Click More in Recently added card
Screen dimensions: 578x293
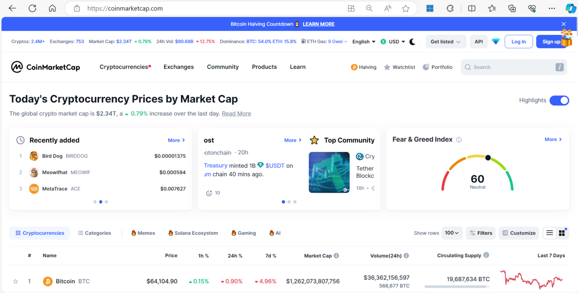point(176,140)
